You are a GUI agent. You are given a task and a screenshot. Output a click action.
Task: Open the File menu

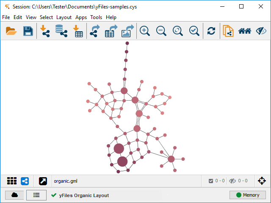tap(6, 17)
